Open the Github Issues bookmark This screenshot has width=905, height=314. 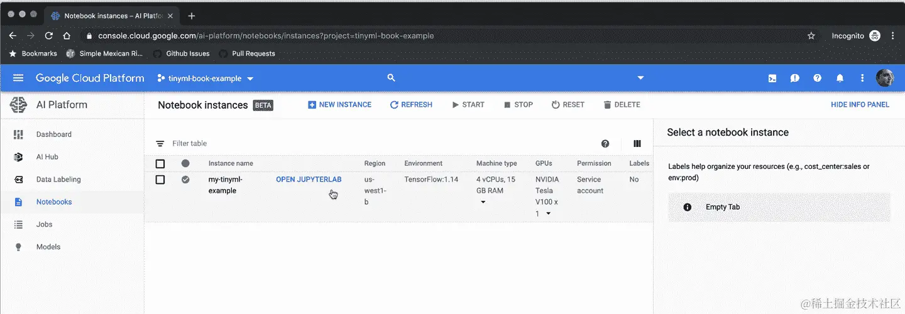point(181,54)
